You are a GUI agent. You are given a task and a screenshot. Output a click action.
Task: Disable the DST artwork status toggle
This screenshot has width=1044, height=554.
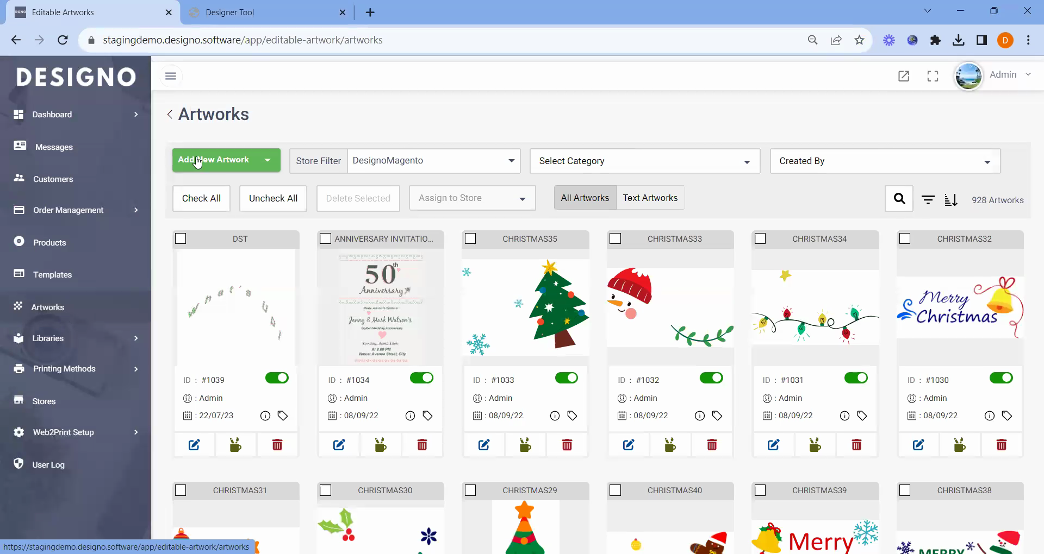click(277, 378)
